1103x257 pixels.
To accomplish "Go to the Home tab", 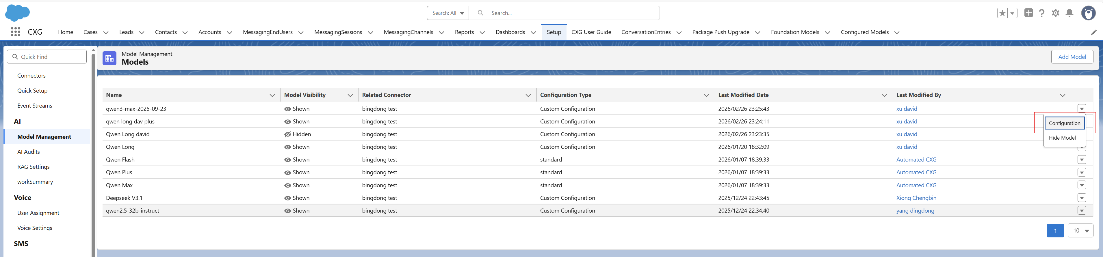I will pyautogui.click(x=66, y=32).
